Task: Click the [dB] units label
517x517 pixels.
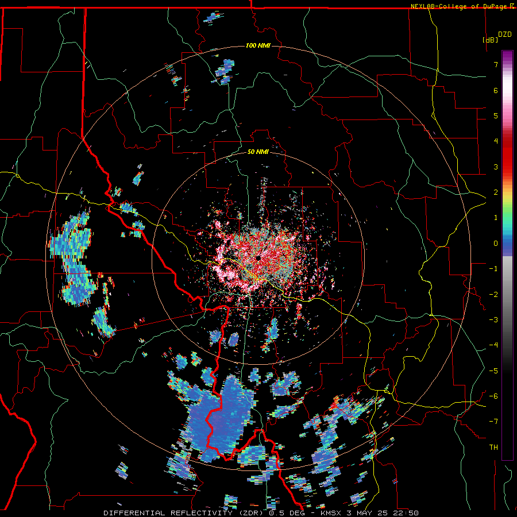Action: pyautogui.click(x=491, y=40)
